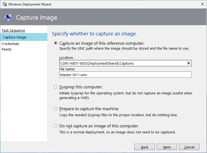This screenshot has width=207, height=153.
Task: Open the Task Sequence step in sidebar
Action: (13, 31)
